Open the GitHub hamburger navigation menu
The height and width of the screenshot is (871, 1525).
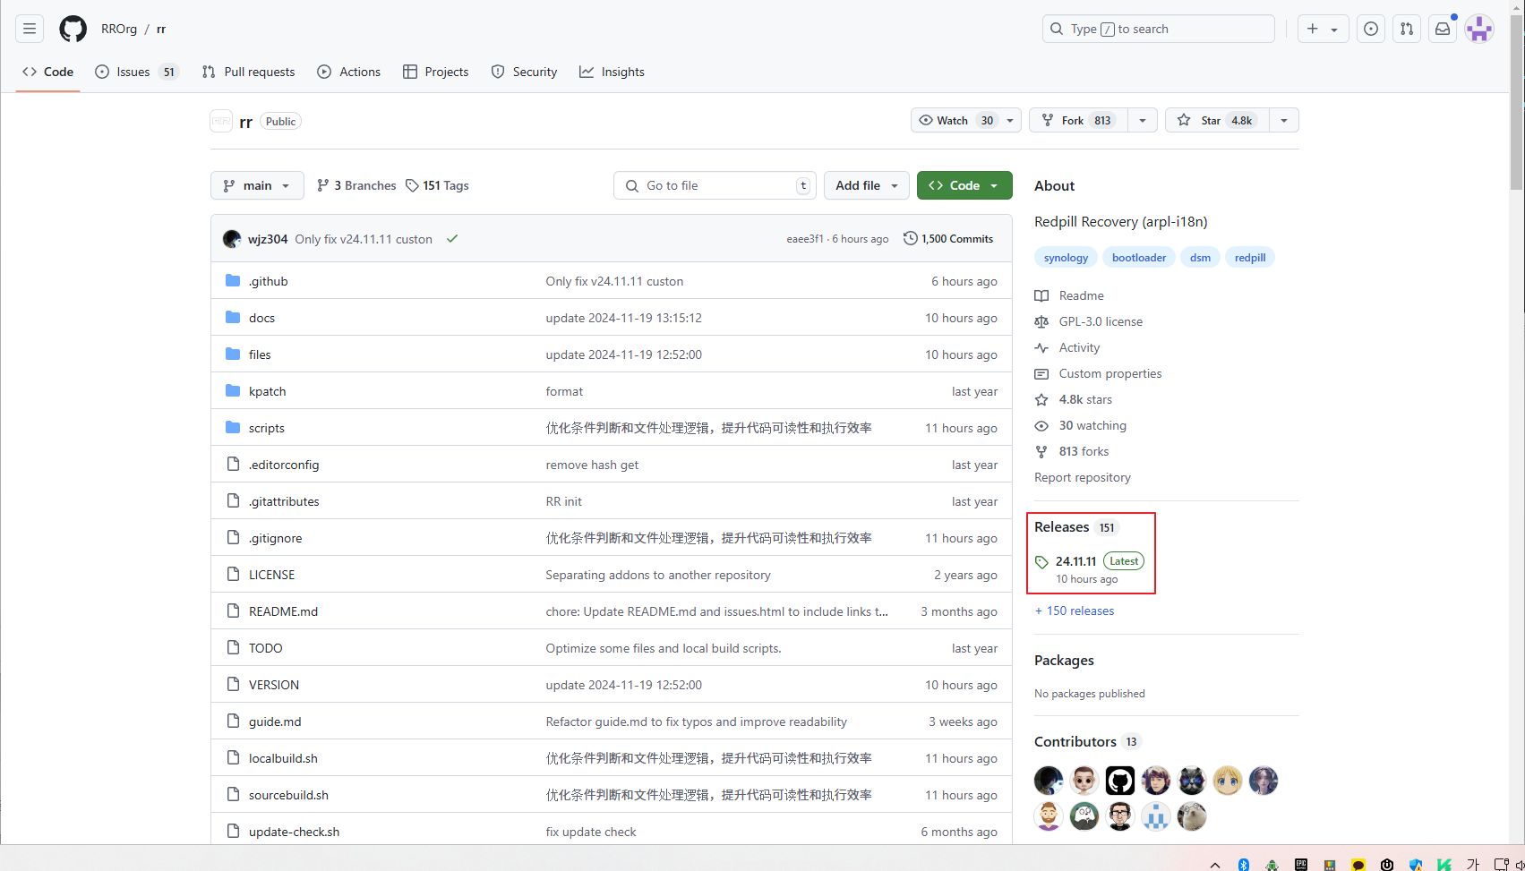[x=30, y=29]
